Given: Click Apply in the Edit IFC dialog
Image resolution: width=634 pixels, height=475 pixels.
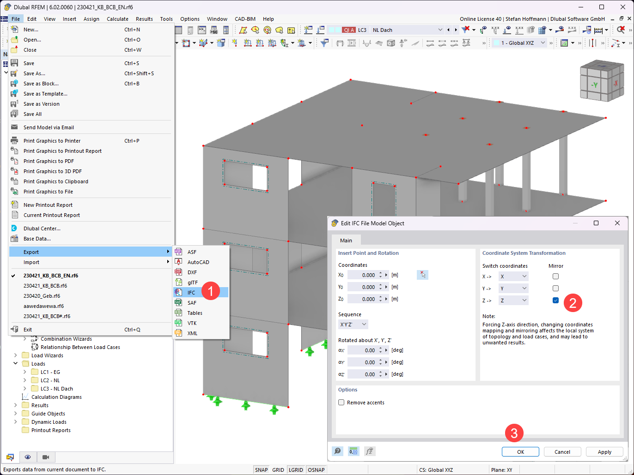Looking at the screenshot, I should (x=604, y=451).
